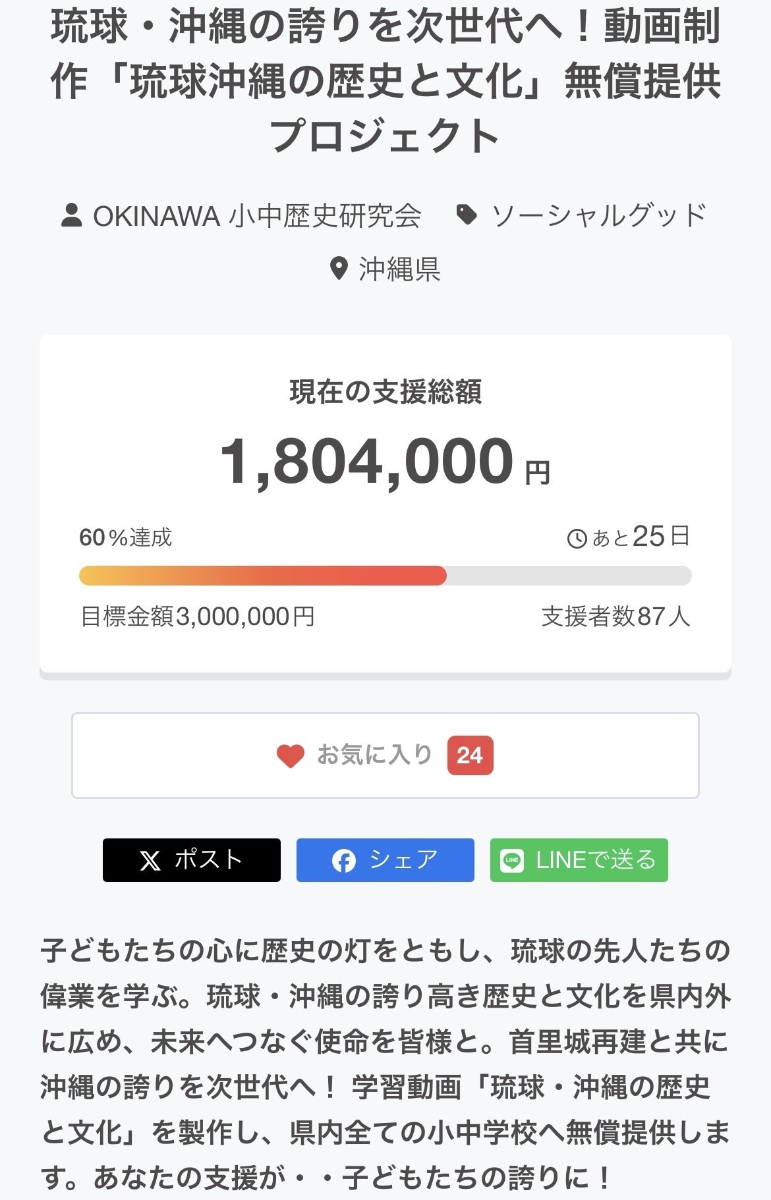Click the project title heading text
Viewport: 771px width, 1200px height.
[x=385, y=80]
